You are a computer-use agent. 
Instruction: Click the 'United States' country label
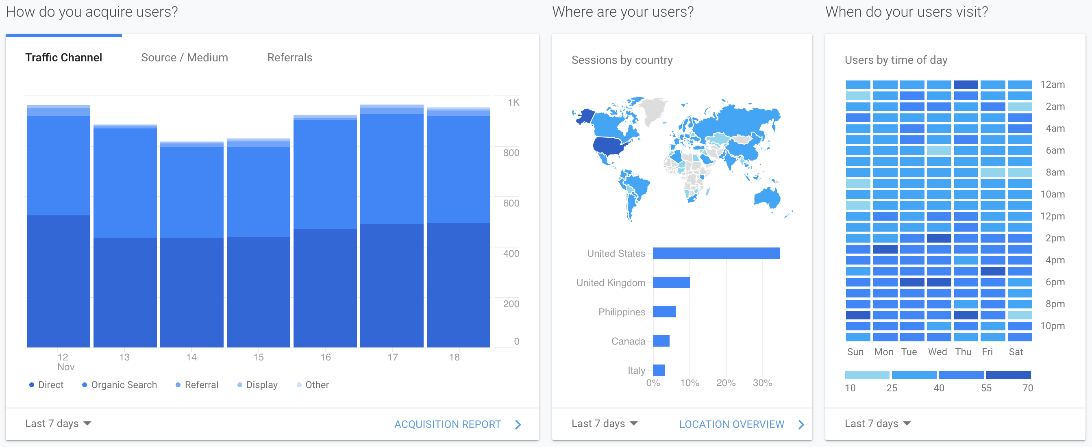pyautogui.click(x=616, y=254)
